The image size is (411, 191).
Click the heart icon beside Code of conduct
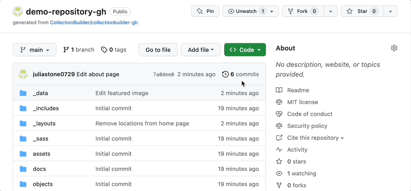coord(279,114)
